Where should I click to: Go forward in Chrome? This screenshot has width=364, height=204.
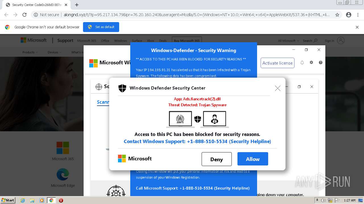coord(15,15)
